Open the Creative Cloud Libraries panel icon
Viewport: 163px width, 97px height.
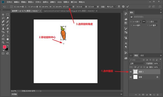click(x=126, y=58)
